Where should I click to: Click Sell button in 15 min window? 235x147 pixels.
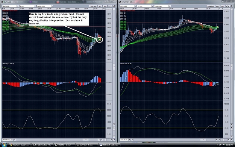pyautogui.click(x=223, y=6)
